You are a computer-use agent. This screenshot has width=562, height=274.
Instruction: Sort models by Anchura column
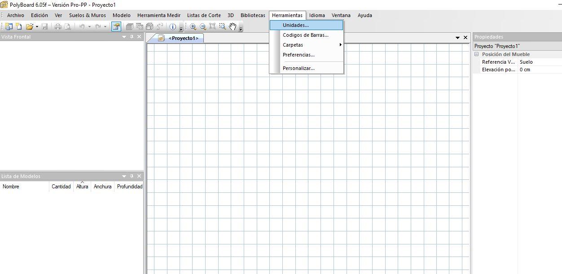pos(103,187)
